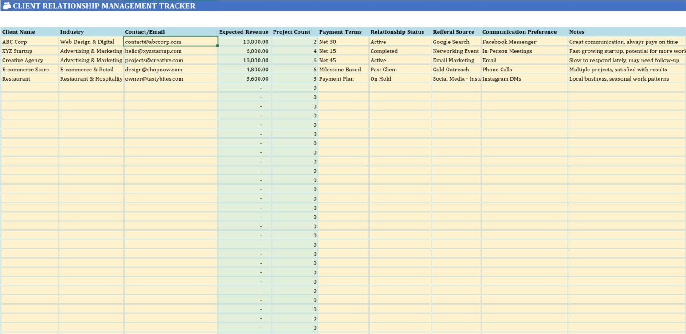
Task: Select the XYZ Startup row's email cell
Action: point(153,51)
